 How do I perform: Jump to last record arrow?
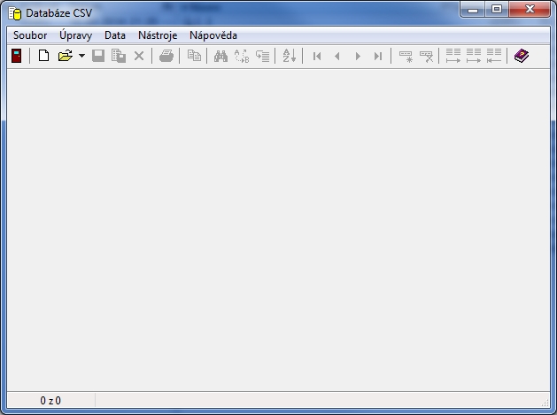point(378,56)
